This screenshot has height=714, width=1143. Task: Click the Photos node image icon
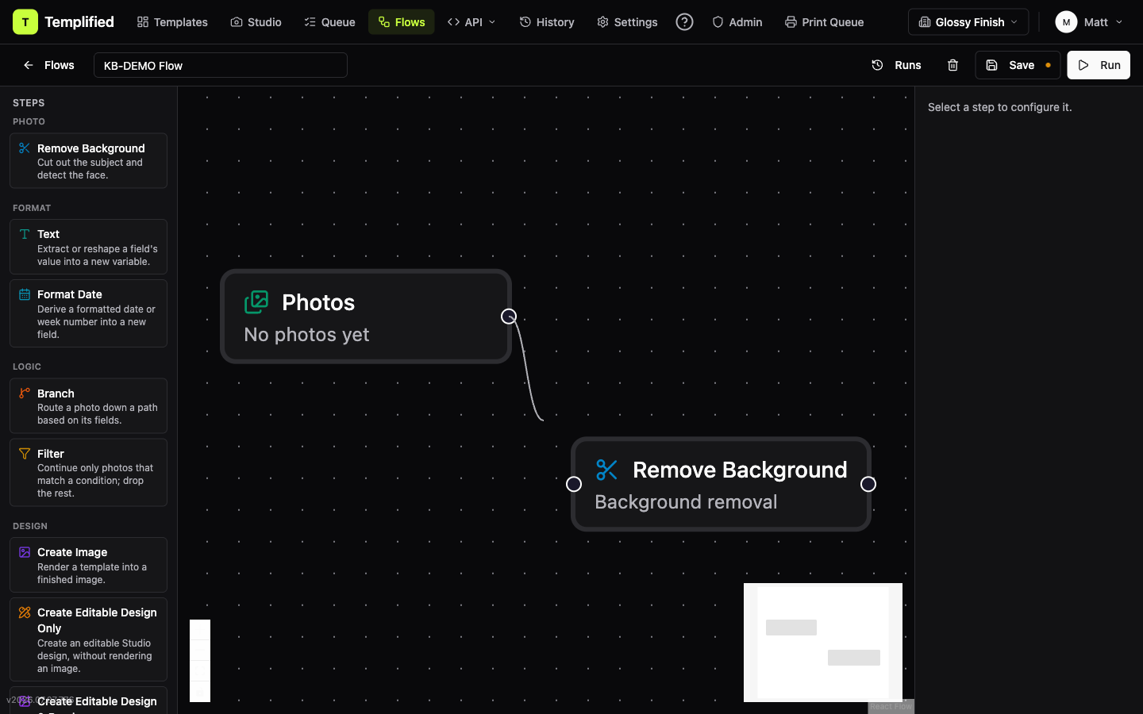256,302
